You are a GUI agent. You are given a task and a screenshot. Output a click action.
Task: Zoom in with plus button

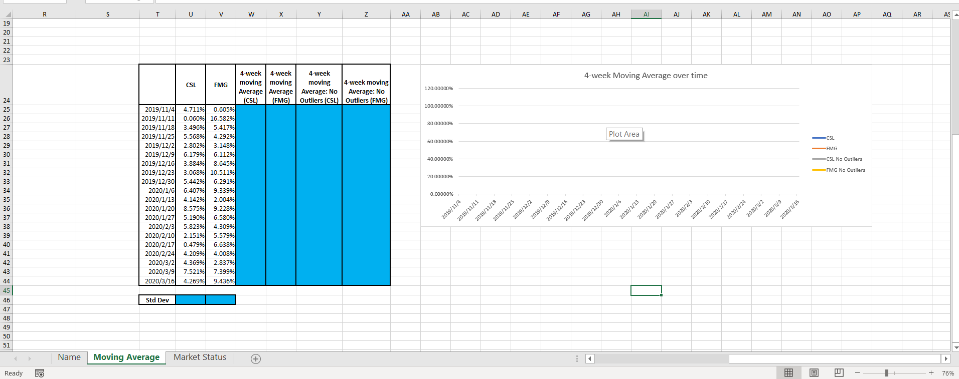point(931,373)
